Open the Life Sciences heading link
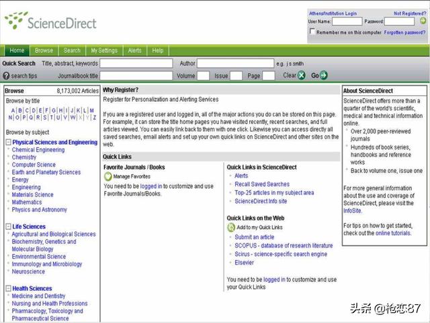The height and width of the screenshot is (323, 430). coord(29,227)
